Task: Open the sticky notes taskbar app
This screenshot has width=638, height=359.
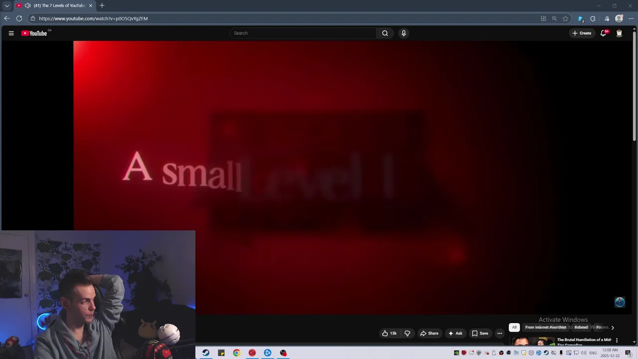Action: tap(221, 353)
